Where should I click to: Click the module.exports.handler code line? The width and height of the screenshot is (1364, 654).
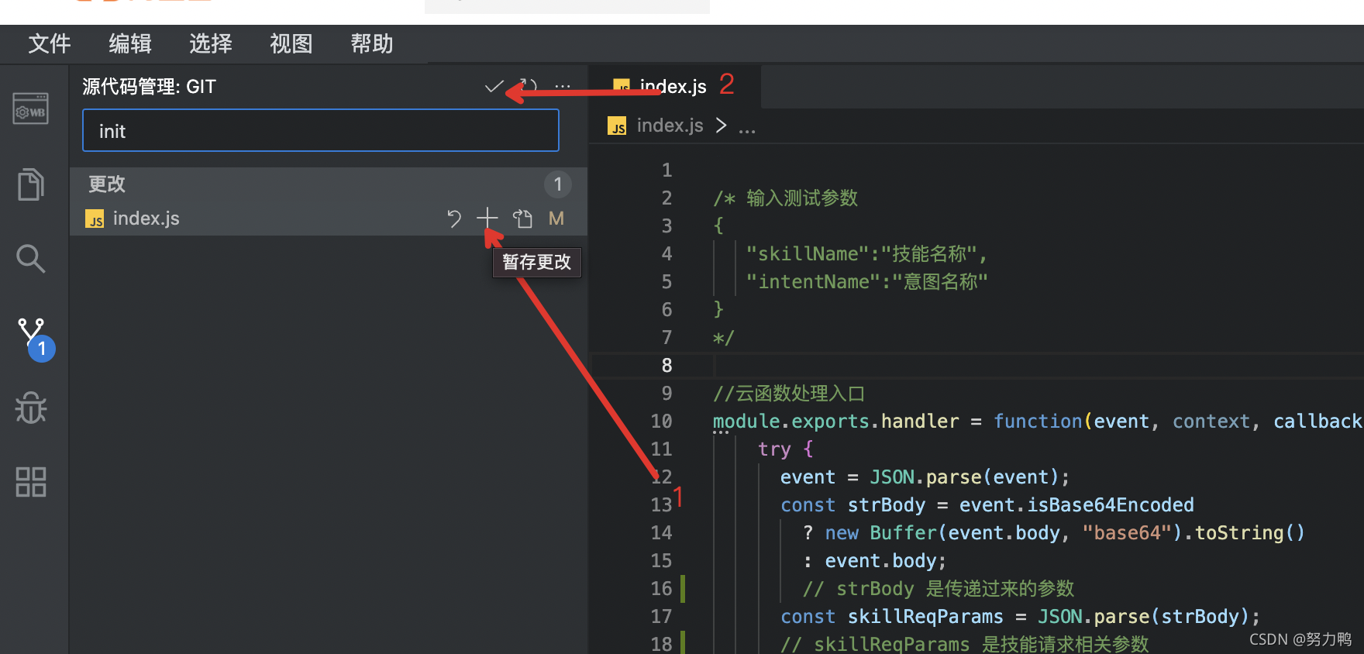click(1037, 422)
